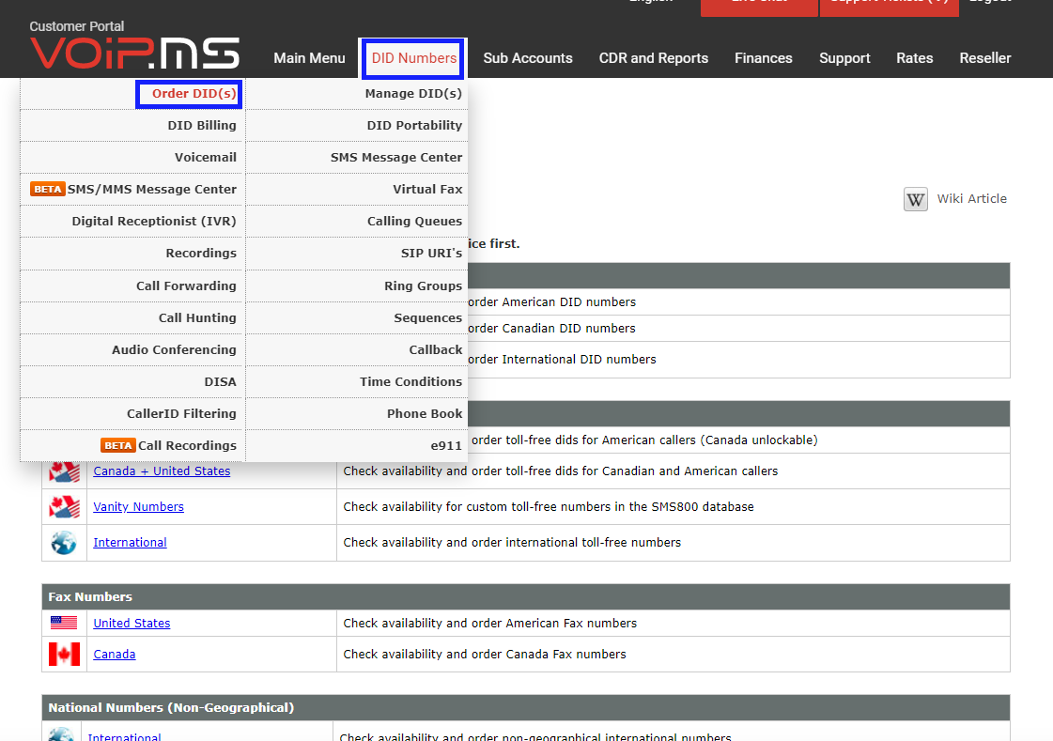Viewport: 1053px width, 741px height.
Task: Select Calling Queues menu entry
Action: 414,222
